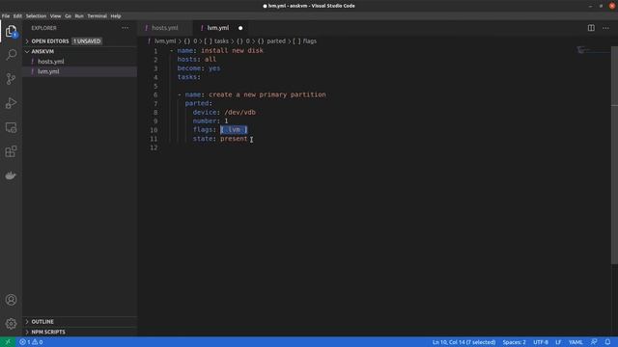Select the lvm.yml breadcrumb item
The width and height of the screenshot is (618, 347).
pos(165,40)
